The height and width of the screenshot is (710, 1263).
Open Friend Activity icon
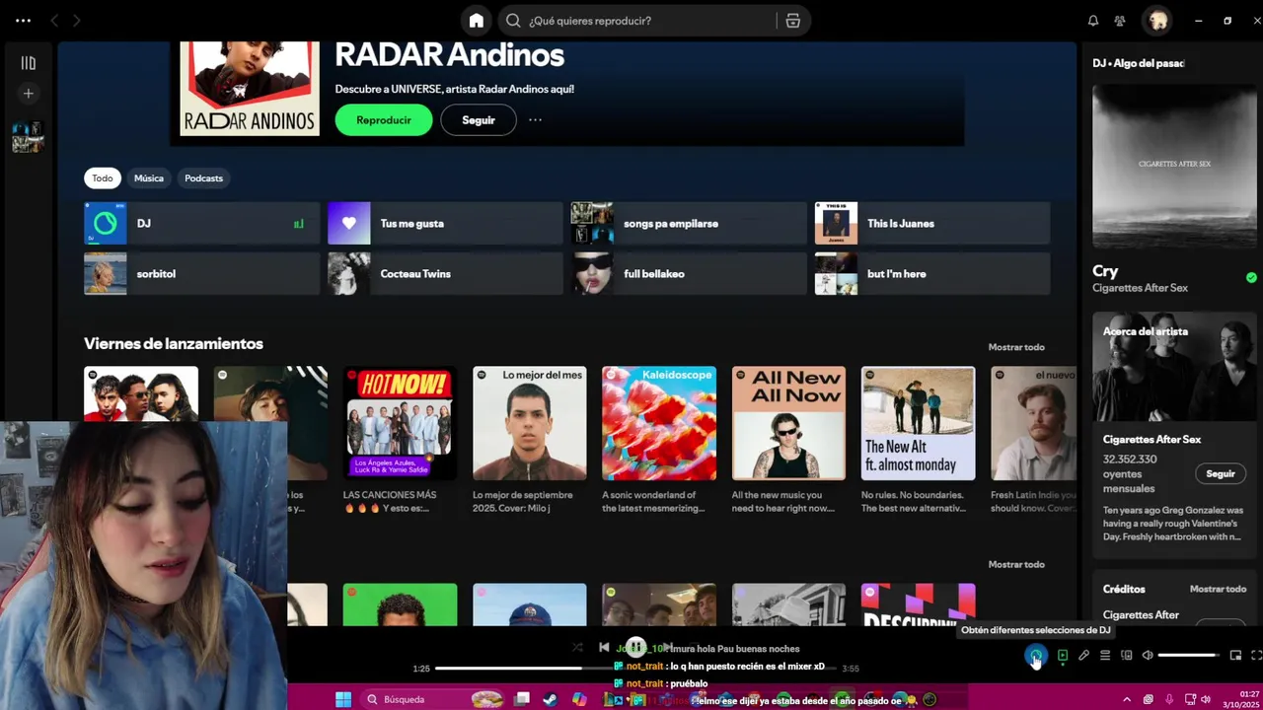pos(1120,21)
